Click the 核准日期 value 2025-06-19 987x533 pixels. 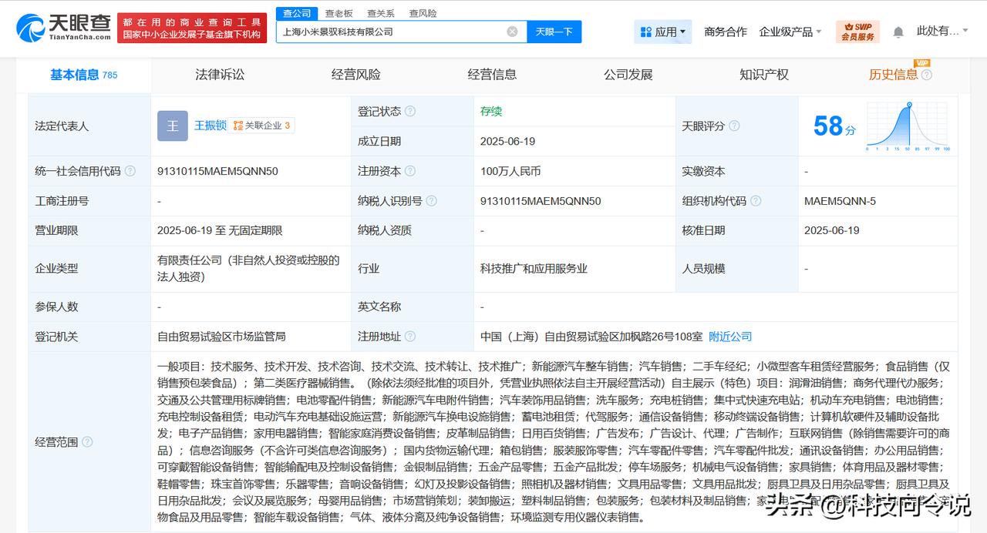point(831,230)
